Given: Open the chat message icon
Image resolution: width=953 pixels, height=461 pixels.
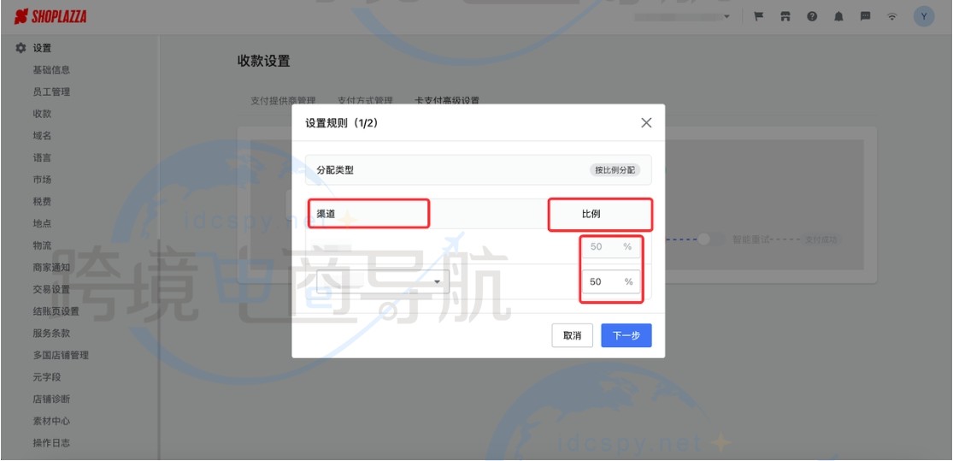Looking at the screenshot, I should (x=866, y=17).
